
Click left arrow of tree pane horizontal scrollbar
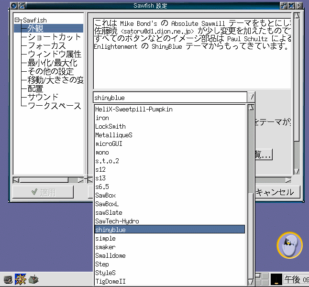(16, 180)
